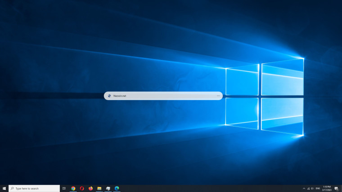Click the Neowin.net title in the floating bar
Viewport: 342px width, 192px height.
click(120, 96)
